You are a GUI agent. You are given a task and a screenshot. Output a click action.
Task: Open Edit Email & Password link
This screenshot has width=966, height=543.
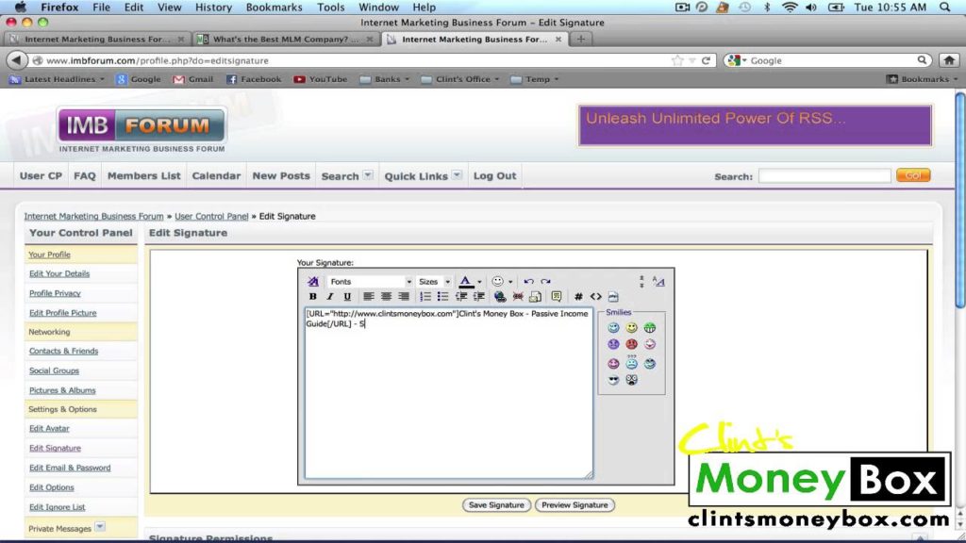[70, 468]
